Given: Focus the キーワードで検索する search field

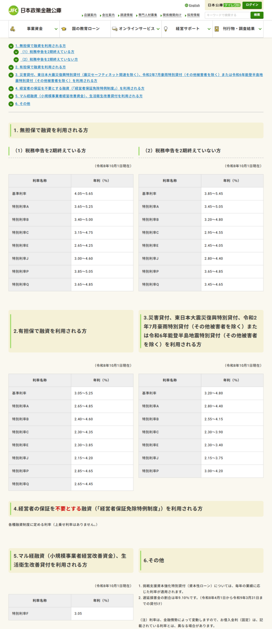Looking at the screenshot, I should (227, 15).
